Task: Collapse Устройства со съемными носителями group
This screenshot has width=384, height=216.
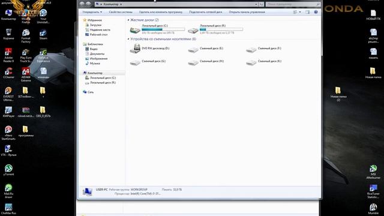Action: [x=128, y=39]
